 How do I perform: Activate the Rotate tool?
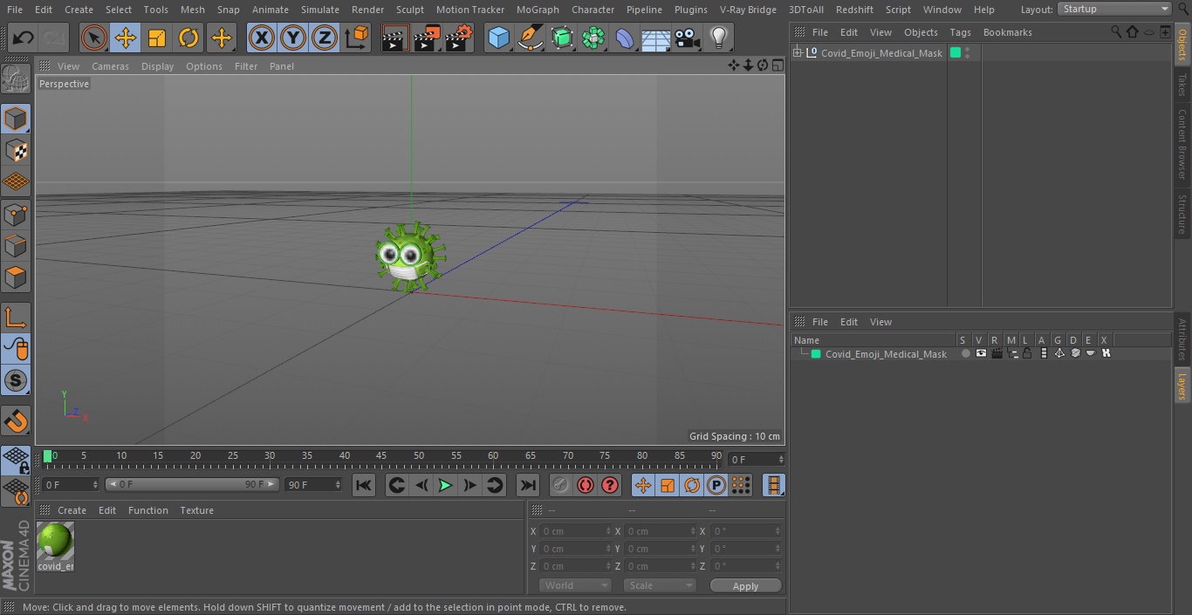pos(188,38)
